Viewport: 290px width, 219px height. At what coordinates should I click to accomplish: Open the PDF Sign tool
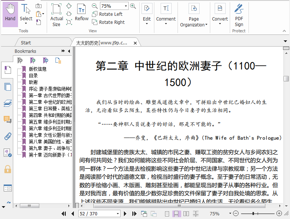point(239,15)
